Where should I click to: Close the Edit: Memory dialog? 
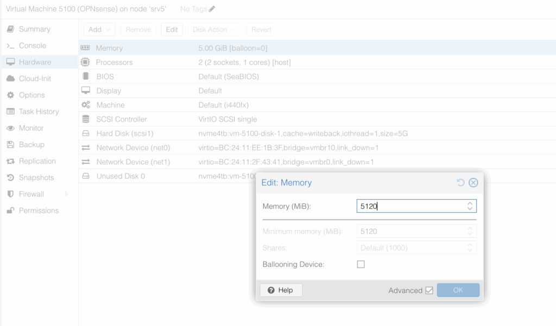(x=473, y=183)
